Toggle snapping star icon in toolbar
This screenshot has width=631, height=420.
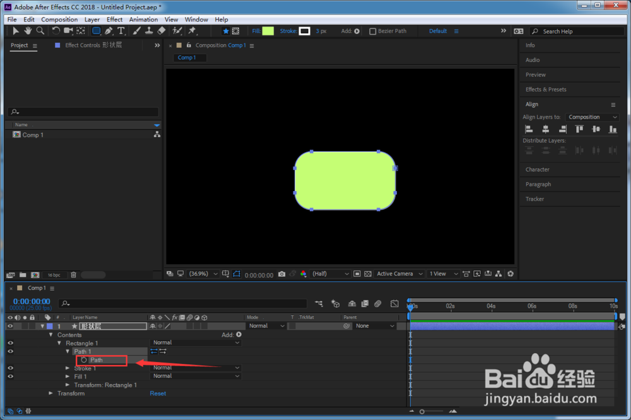pyautogui.click(x=226, y=31)
